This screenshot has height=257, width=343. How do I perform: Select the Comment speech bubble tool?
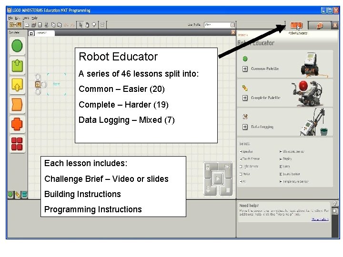[94, 25]
